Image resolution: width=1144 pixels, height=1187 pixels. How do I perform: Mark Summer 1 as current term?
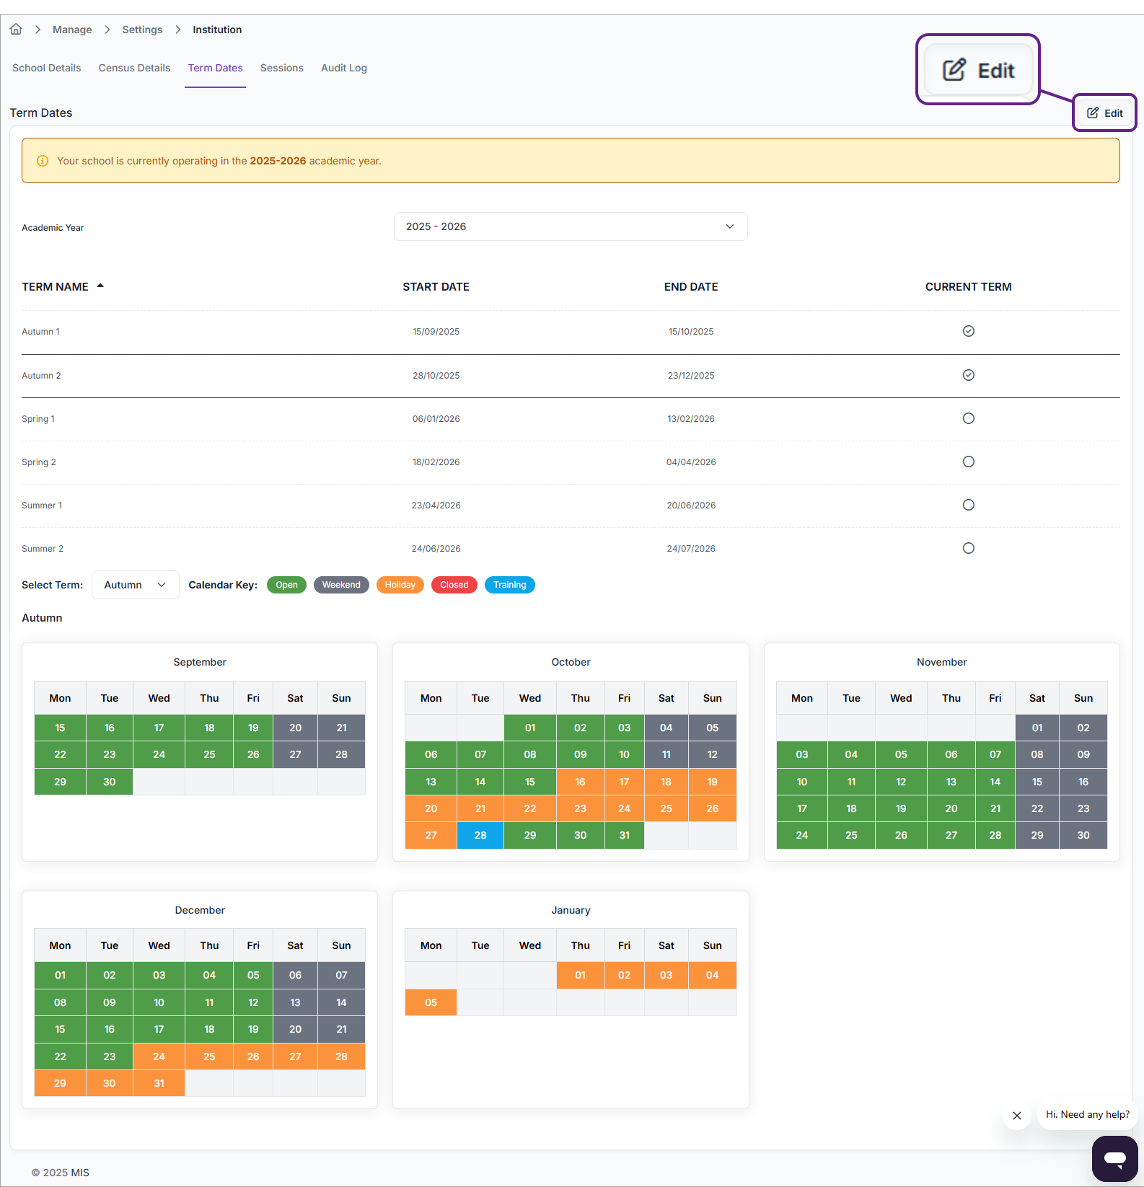pos(968,505)
